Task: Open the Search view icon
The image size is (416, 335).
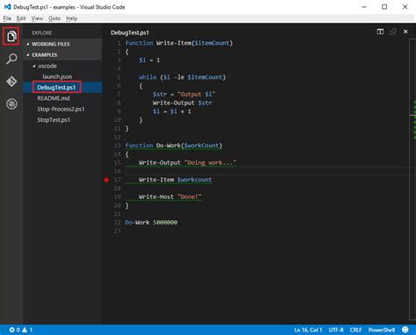Action: [11, 59]
